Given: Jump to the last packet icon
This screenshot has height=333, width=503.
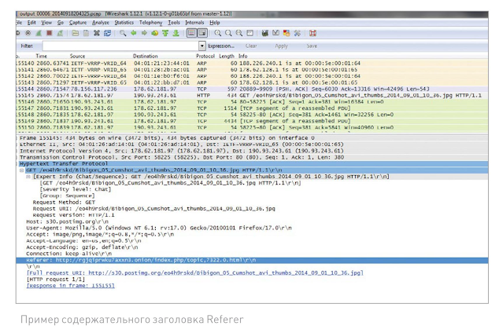Looking at the screenshot, I should 176,33.
